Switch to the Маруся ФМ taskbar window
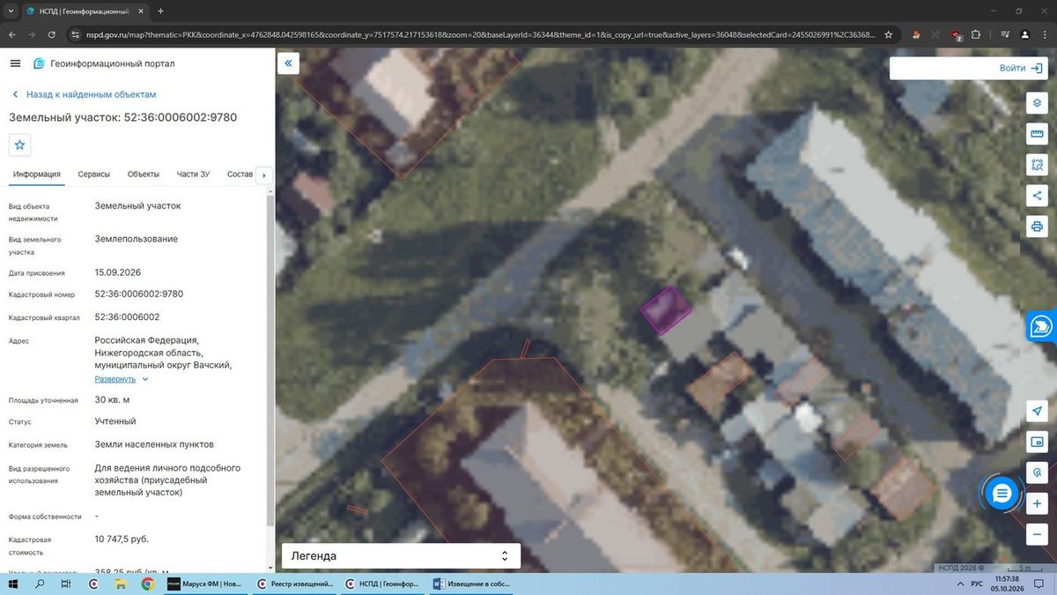The height and width of the screenshot is (595, 1057). pyautogui.click(x=204, y=584)
